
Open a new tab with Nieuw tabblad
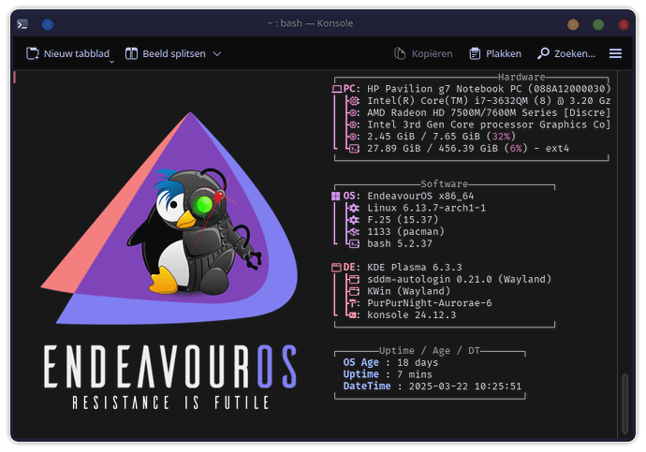(x=67, y=53)
